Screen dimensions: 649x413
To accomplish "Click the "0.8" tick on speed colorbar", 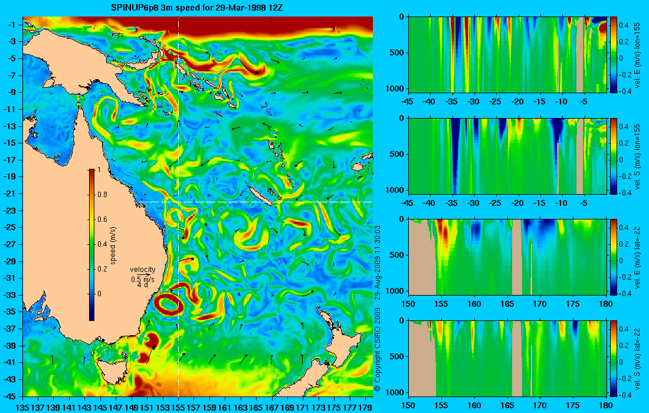I will (x=102, y=195).
